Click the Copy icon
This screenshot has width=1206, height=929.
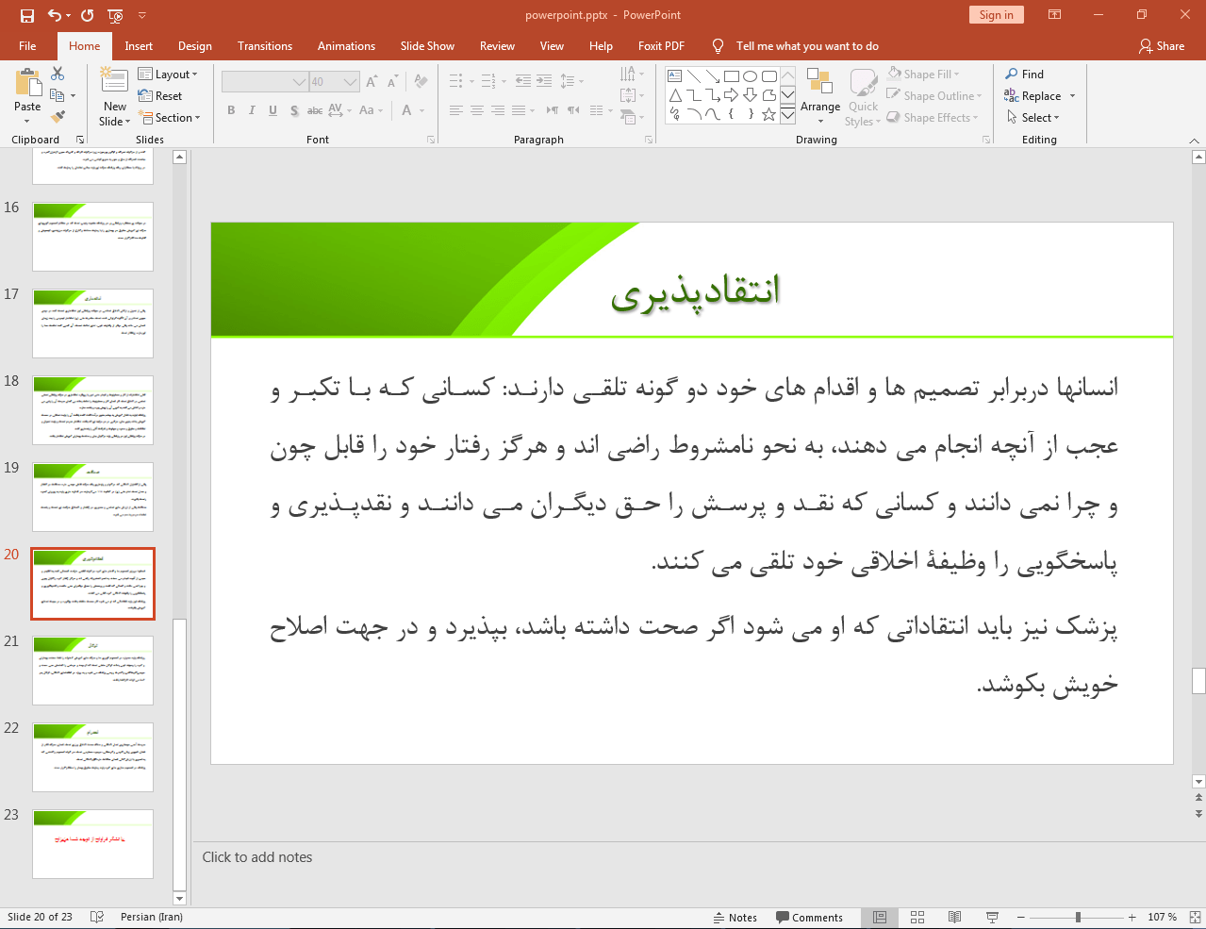pyautogui.click(x=58, y=95)
